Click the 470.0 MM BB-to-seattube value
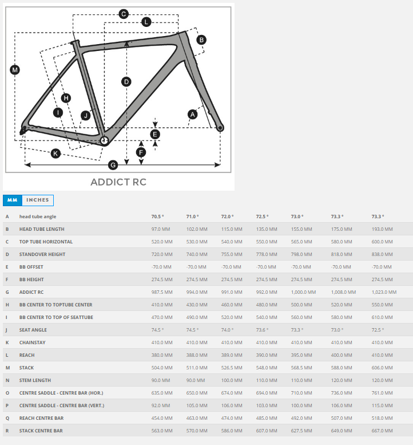 (162, 317)
